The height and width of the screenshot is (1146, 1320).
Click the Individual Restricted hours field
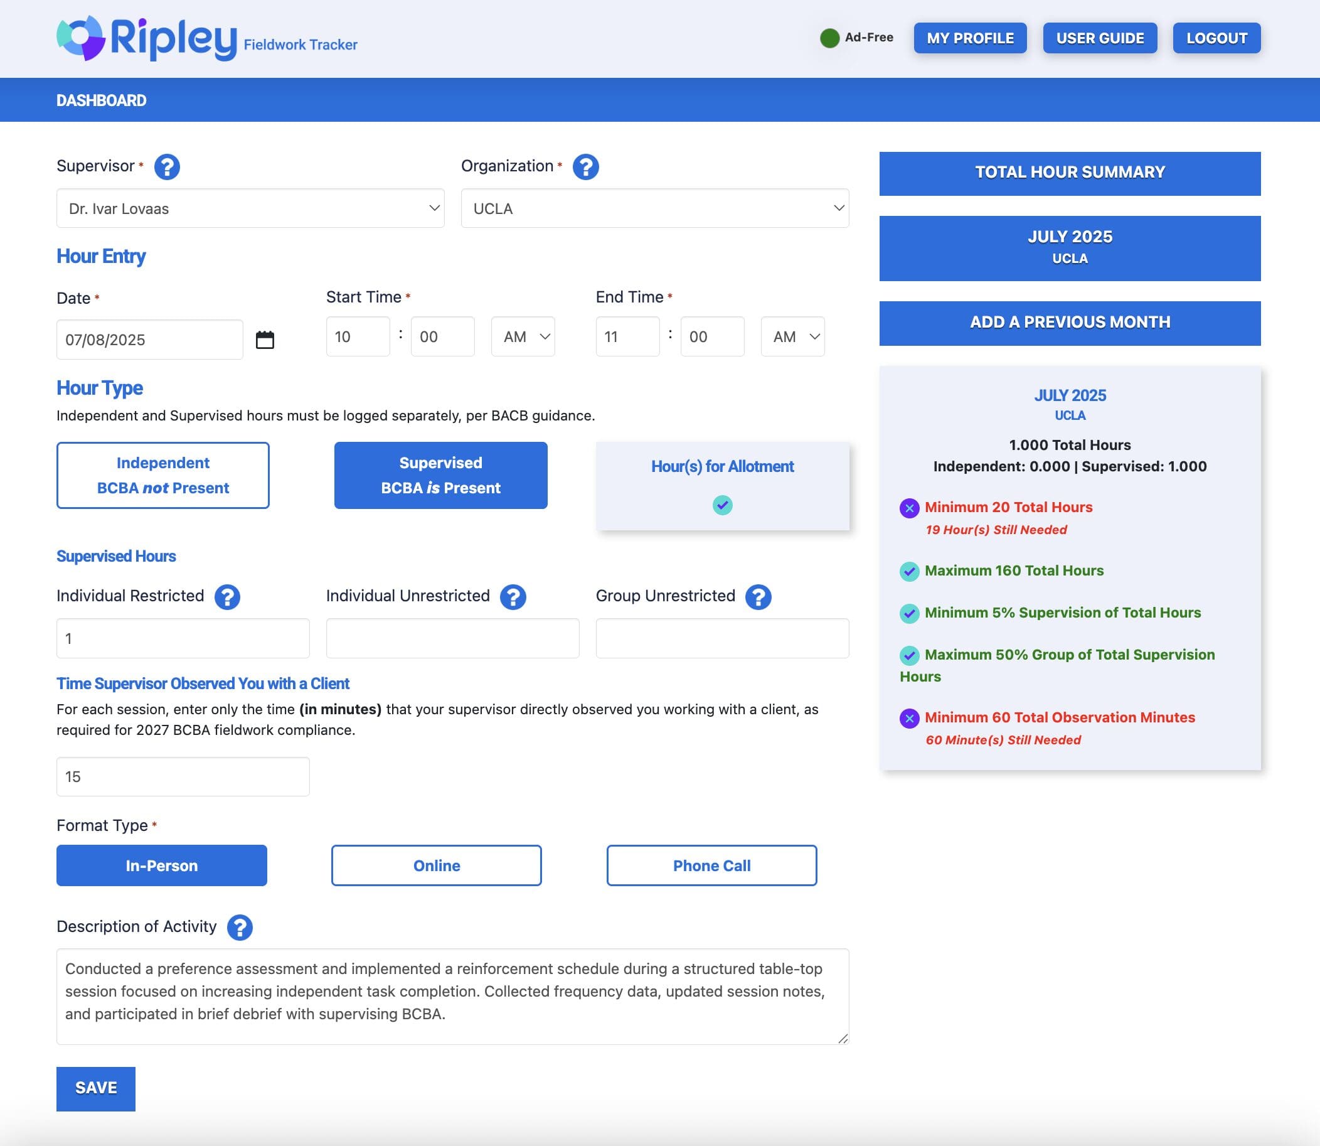tap(183, 638)
